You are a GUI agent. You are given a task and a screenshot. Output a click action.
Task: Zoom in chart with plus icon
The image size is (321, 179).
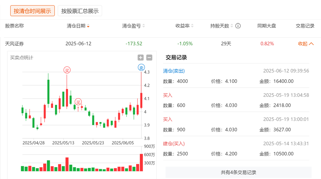point(141,58)
